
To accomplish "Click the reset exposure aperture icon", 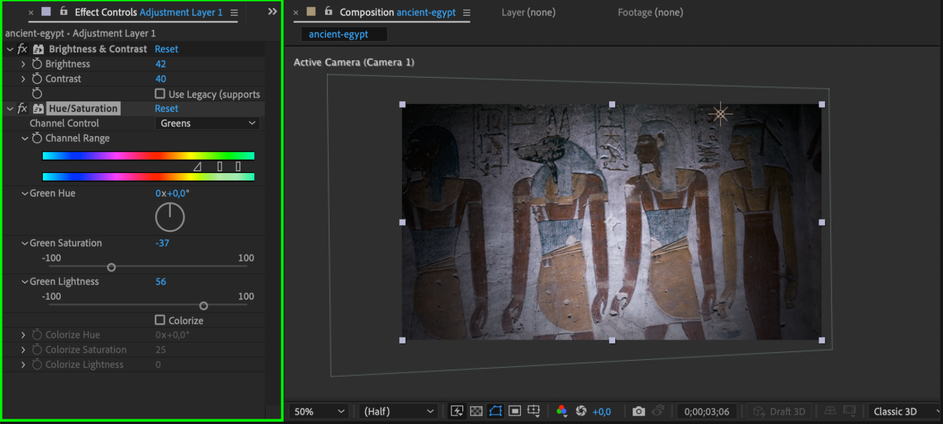I will click(581, 411).
